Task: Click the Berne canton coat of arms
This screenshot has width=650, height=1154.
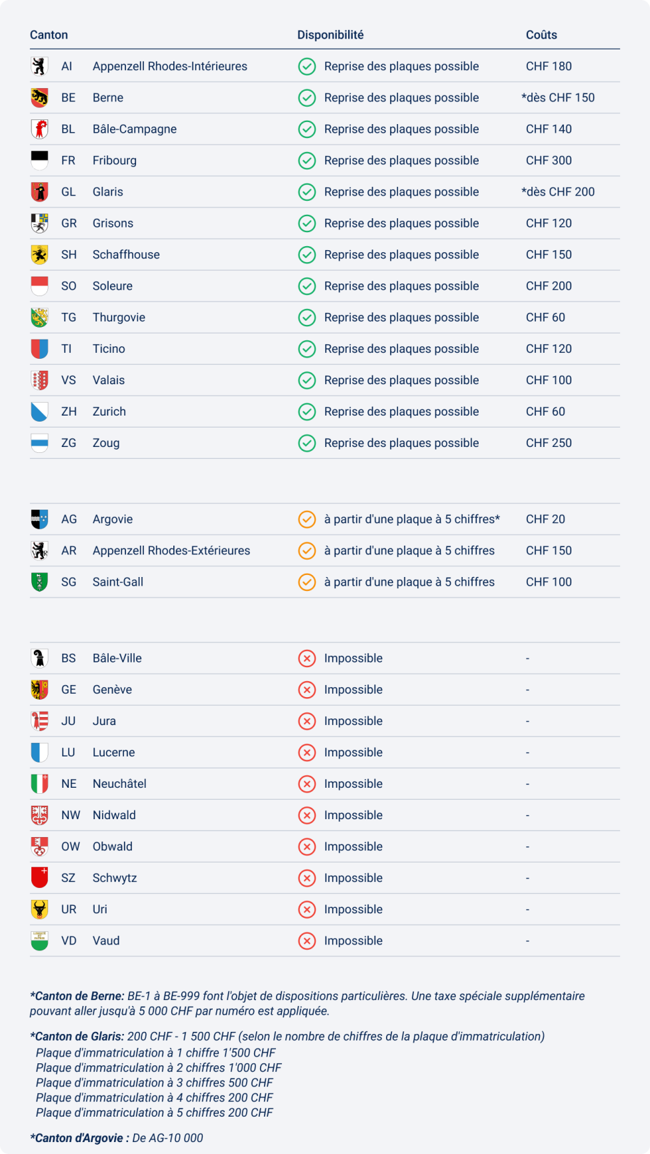Action: point(39,98)
